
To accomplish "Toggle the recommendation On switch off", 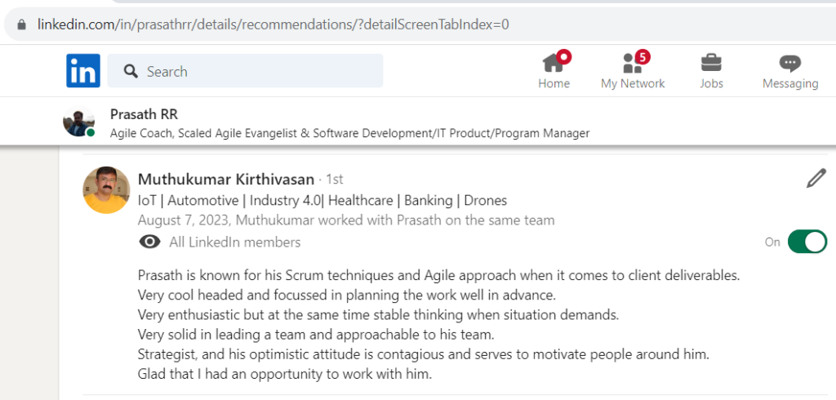I will coord(807,242).
